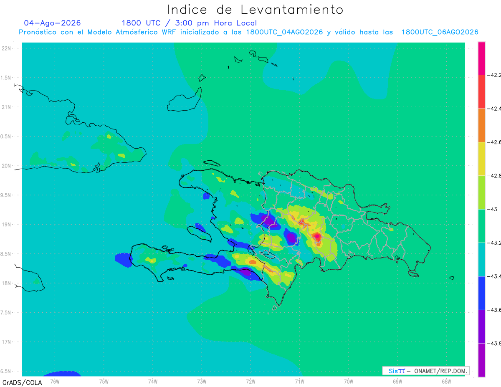Viewport: 501px width, 387px height.
Task: Click the '1800 UTC / 3:00 pm Hora Local' text
Action: (x=189, y=23)
